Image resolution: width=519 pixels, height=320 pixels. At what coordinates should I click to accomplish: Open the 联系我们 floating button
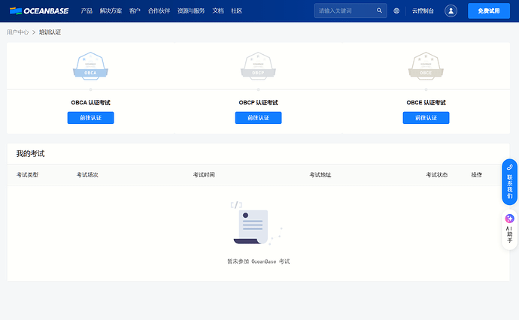point(509,182)
